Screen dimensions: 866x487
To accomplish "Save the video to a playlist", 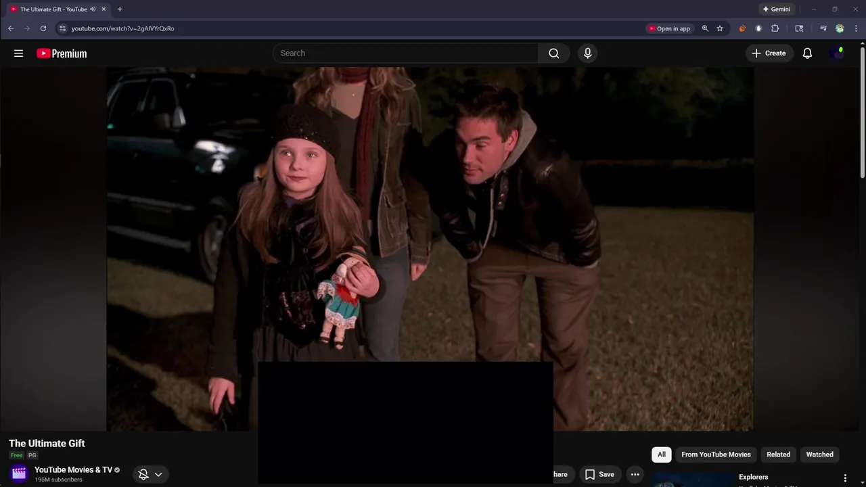I will pos(599,474).
